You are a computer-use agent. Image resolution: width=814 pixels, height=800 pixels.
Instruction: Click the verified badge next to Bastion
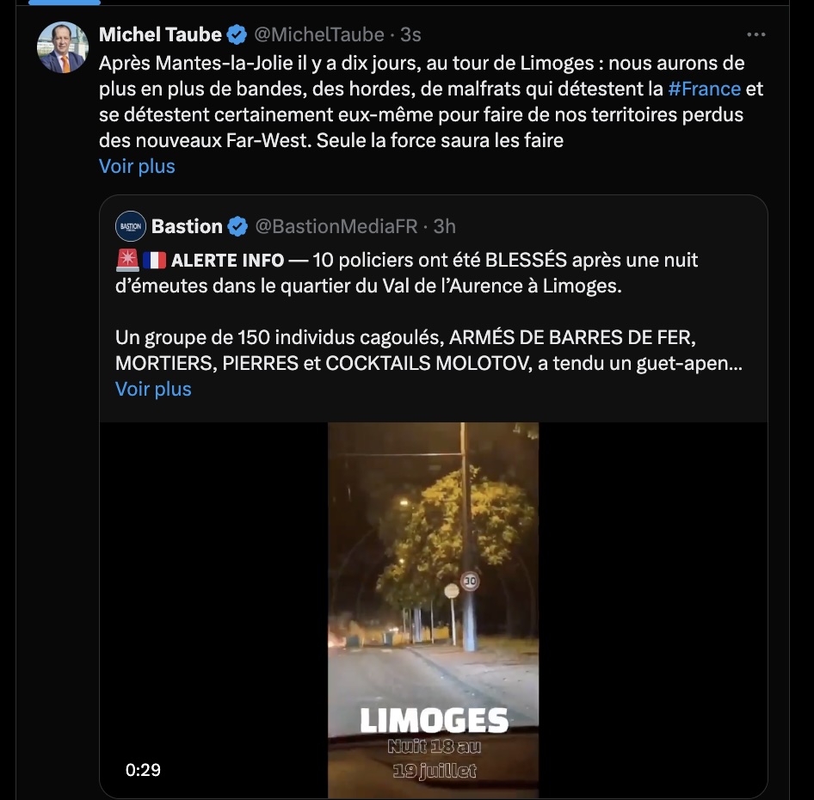238,226
